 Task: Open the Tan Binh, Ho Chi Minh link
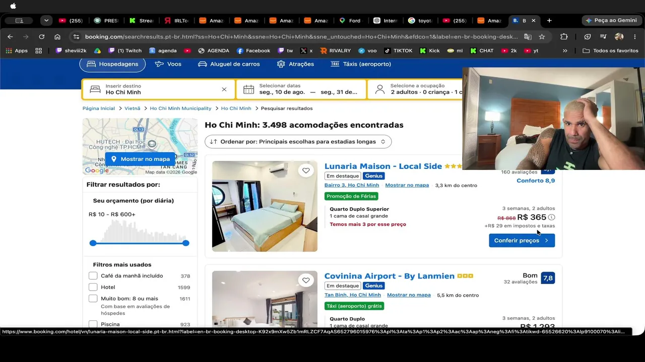(353, 295)
